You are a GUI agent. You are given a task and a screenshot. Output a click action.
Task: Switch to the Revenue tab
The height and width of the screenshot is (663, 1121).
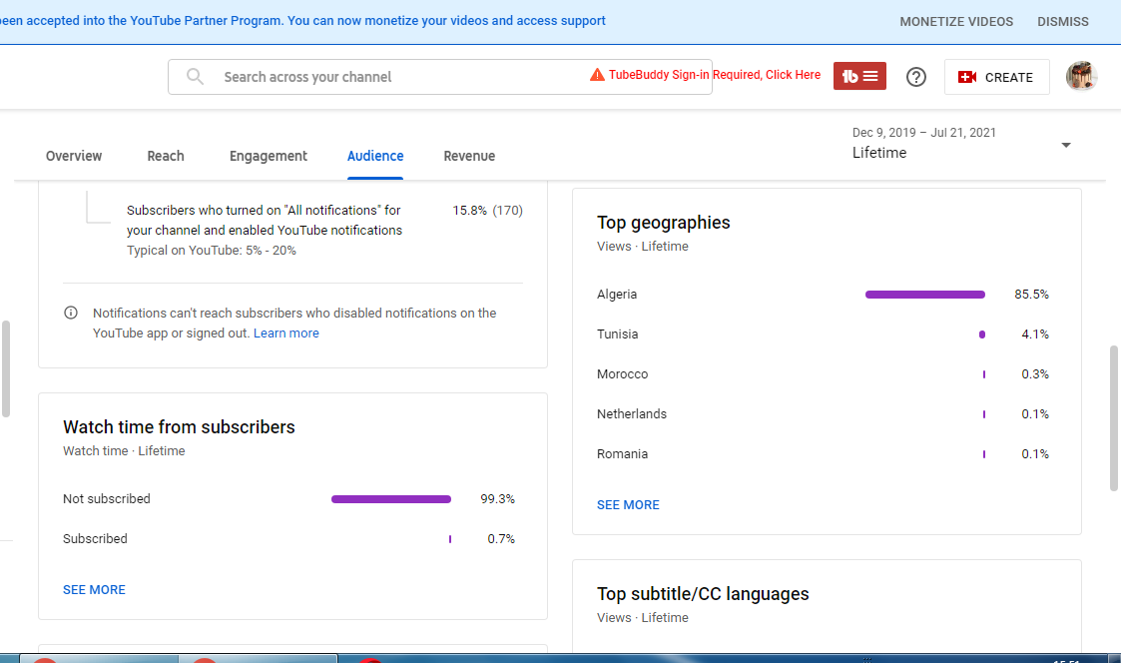[x=469, y=156]
